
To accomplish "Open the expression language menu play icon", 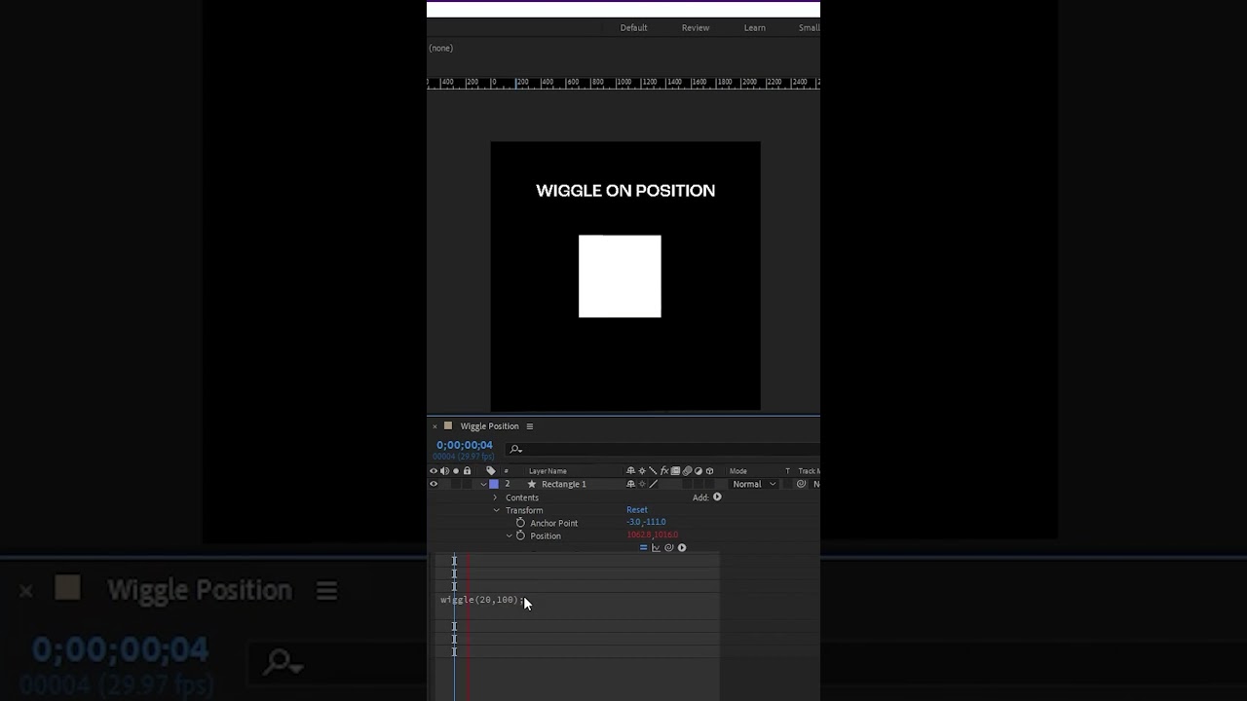I will [682, 547].
